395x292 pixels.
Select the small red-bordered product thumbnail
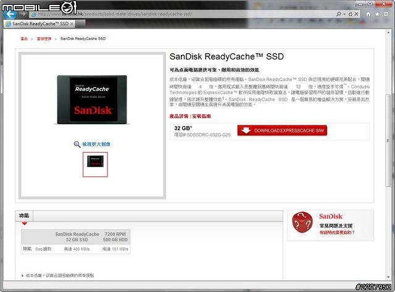coord(95,165)
